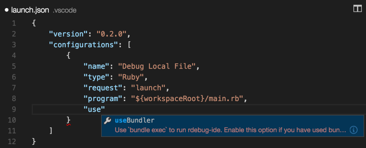
Task: Click the unsaved dot on the launch.json tab
Action: coord(6,10)
